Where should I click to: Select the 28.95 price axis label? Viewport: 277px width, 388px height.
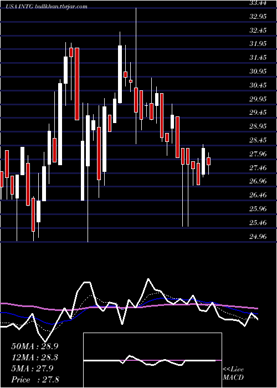258,126
